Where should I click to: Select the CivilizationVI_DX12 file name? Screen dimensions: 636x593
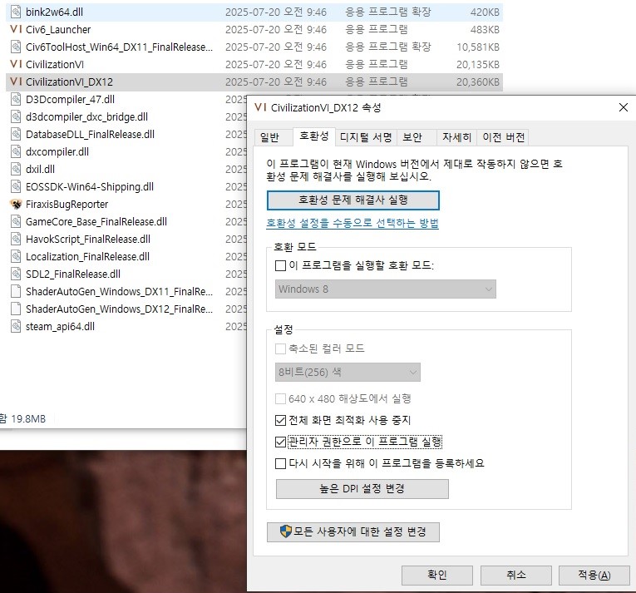pos(69,82)
